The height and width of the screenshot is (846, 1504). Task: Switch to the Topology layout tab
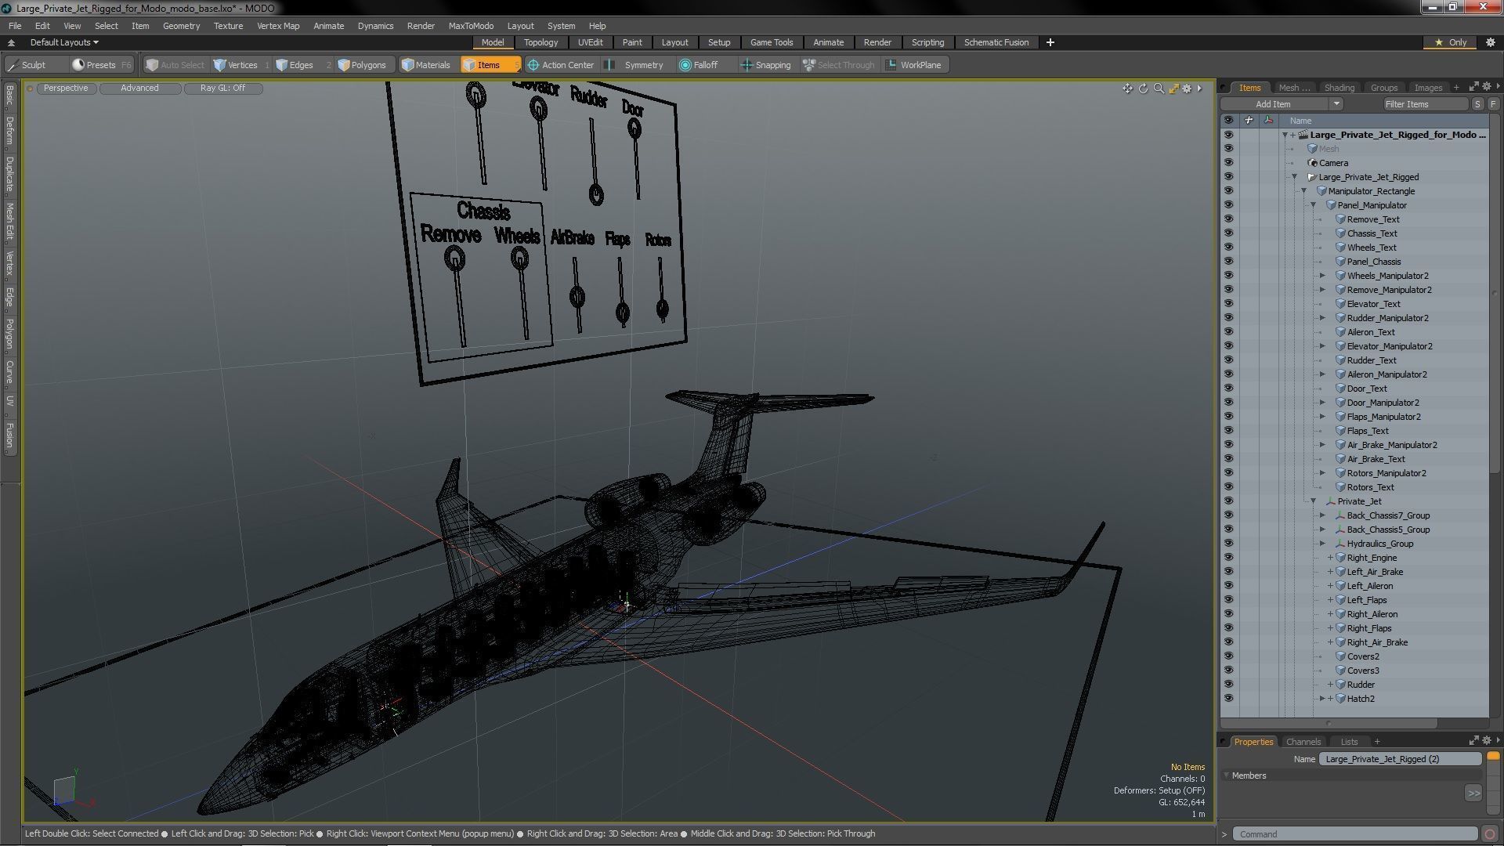point(540,42)
